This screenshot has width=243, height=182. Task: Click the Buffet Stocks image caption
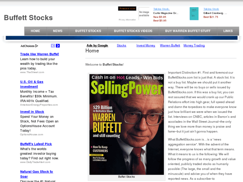[126, 177]
